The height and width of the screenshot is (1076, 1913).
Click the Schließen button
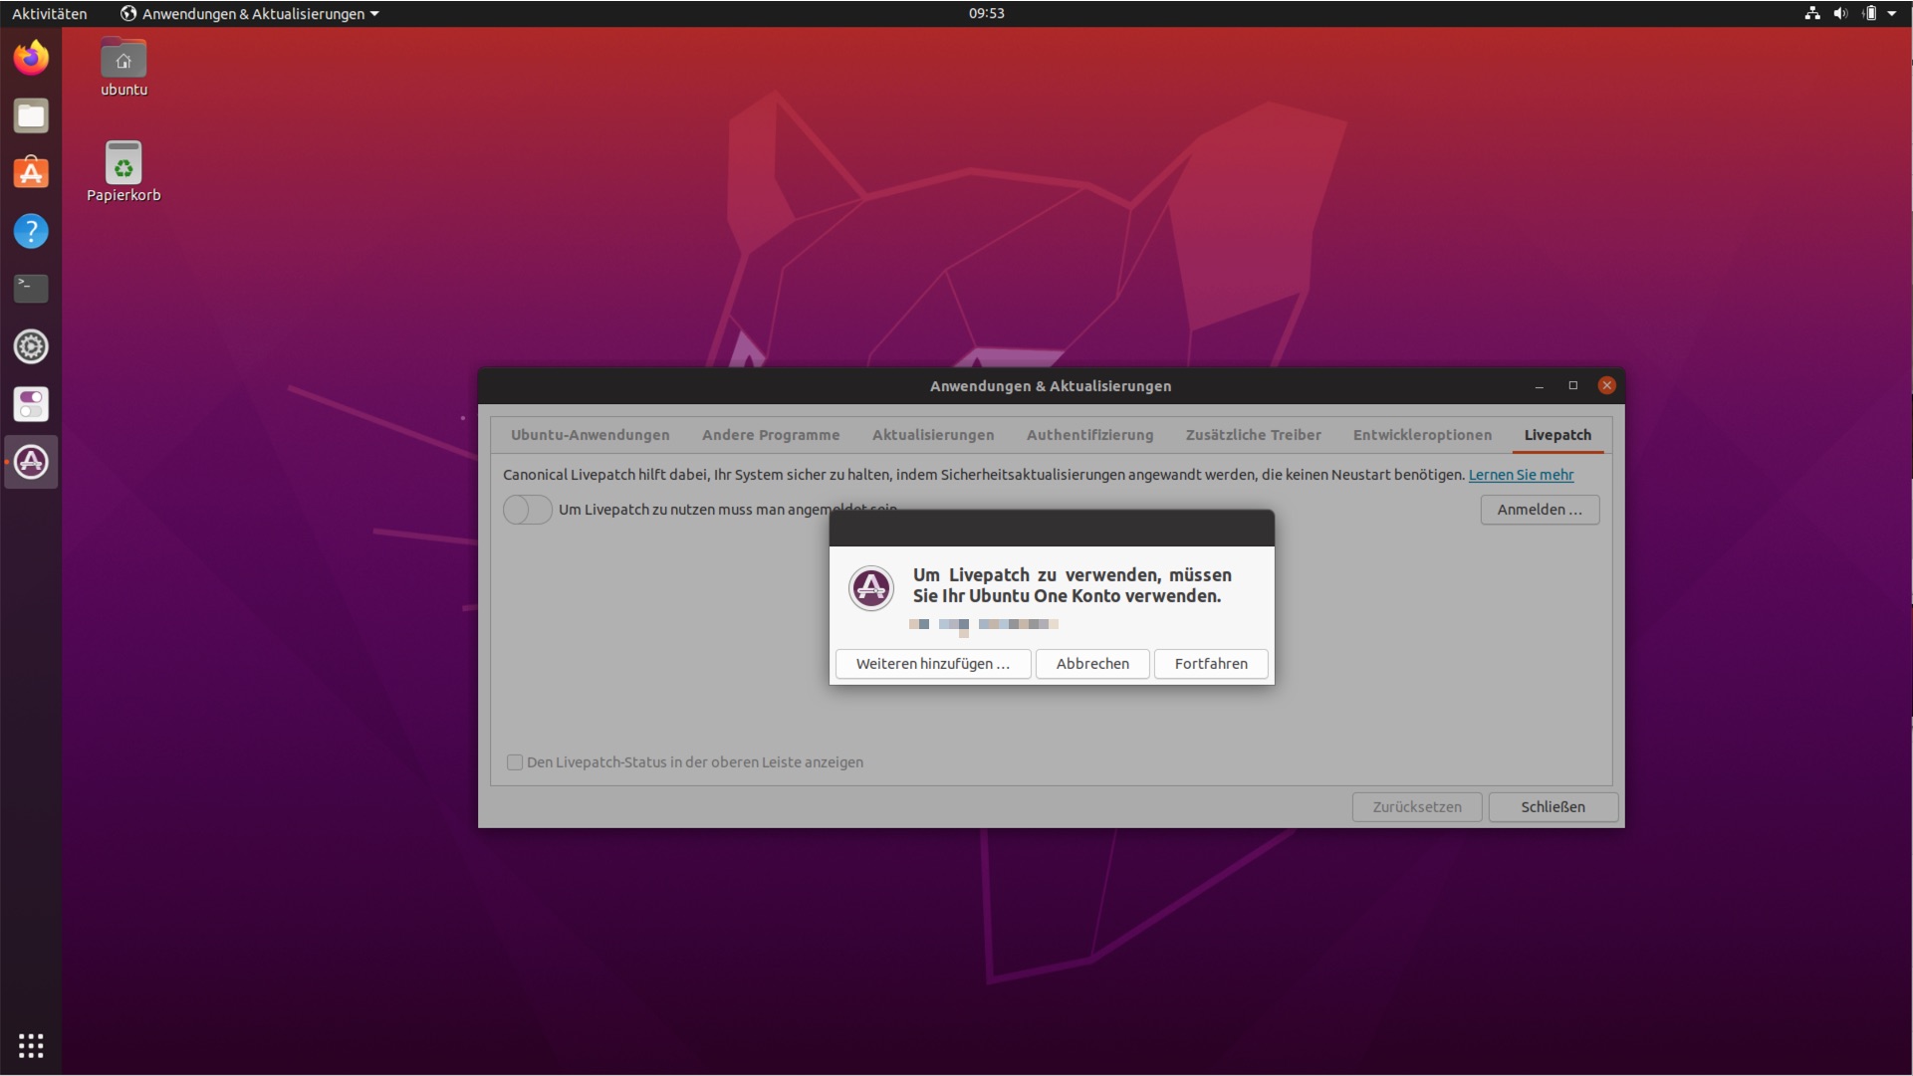1553,807
